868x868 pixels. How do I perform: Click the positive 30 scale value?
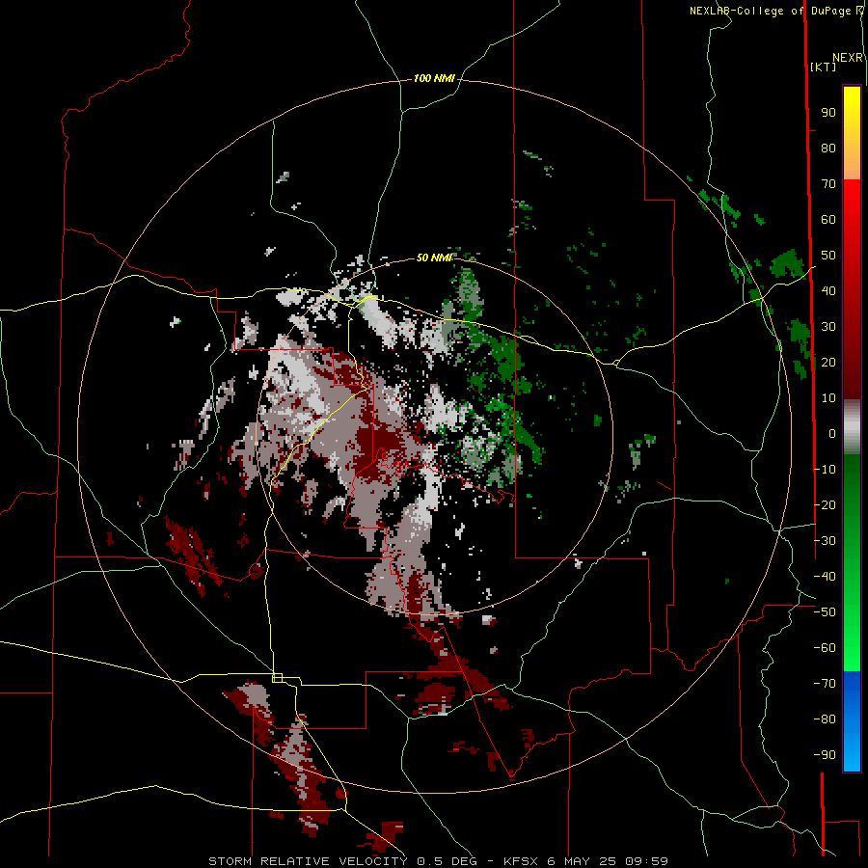(x=828, y=327)
